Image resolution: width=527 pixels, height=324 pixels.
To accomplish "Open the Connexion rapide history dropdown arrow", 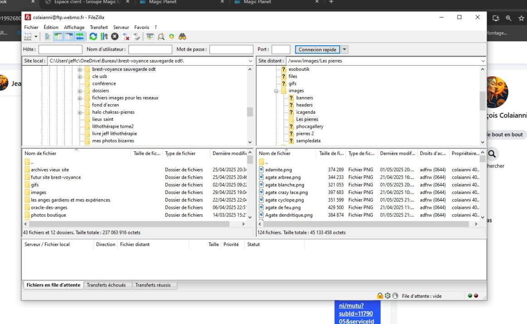I will coord(344,49).
